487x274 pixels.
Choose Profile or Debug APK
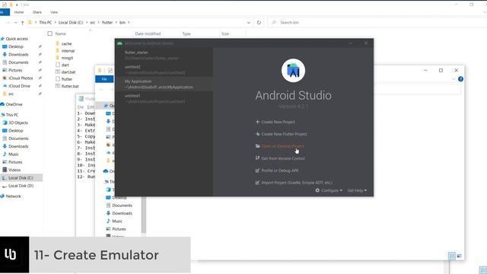[x=277, y=170]
